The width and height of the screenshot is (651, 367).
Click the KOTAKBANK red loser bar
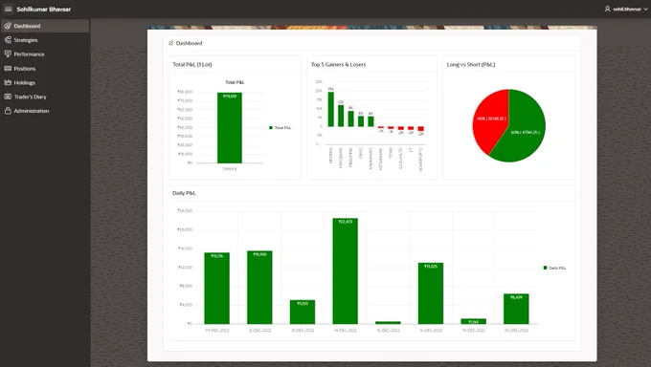pyautogui.click(x=381, y=127)
